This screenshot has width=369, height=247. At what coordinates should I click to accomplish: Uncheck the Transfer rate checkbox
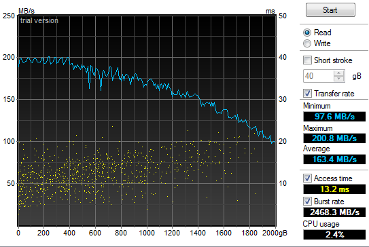coord(307,93)
